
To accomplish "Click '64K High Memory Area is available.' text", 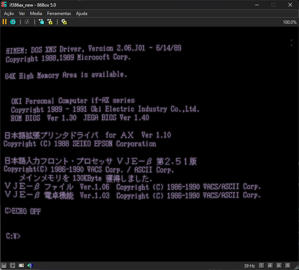I will pos(66,75).
